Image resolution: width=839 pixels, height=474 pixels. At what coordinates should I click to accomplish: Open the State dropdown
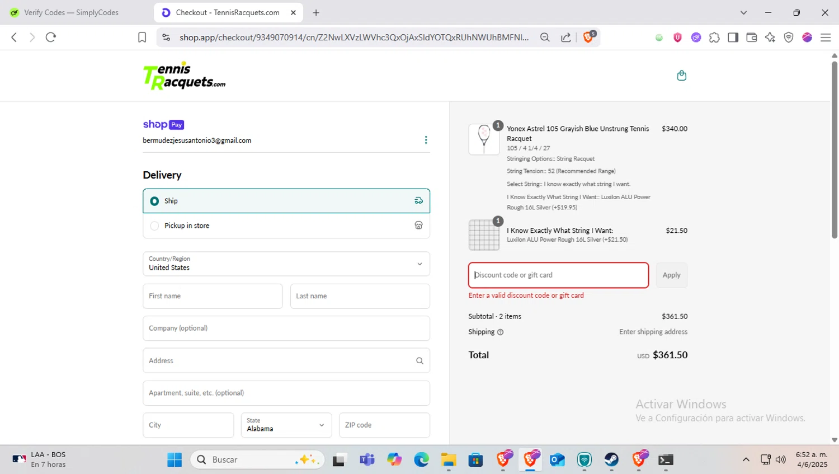tap(286, 425)
